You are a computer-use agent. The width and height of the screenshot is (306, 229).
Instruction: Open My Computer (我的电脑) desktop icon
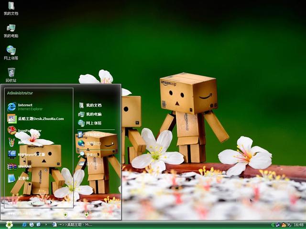tap(11, 29)
